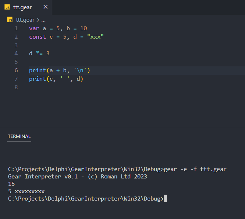245x219 pixels.
Task: Select line number 4 in the gutter
Action: [16, 53]
